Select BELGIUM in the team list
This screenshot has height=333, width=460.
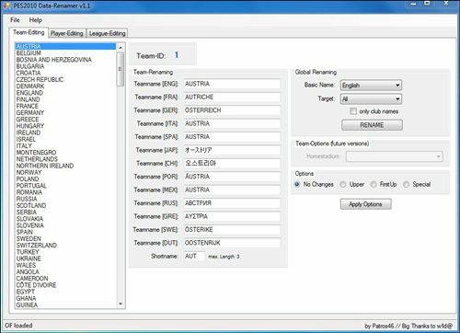coord(65,53)
